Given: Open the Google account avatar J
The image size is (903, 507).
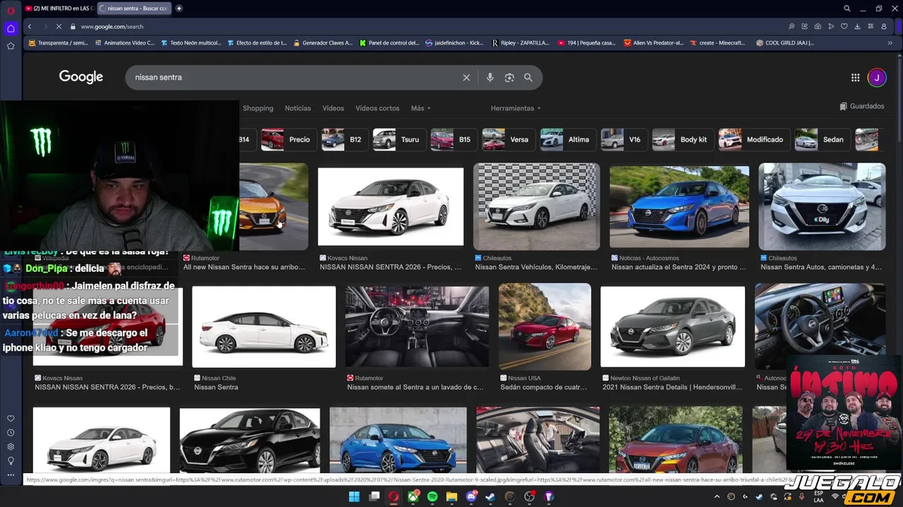Looking at the screenshot, I should click(877, 77).
